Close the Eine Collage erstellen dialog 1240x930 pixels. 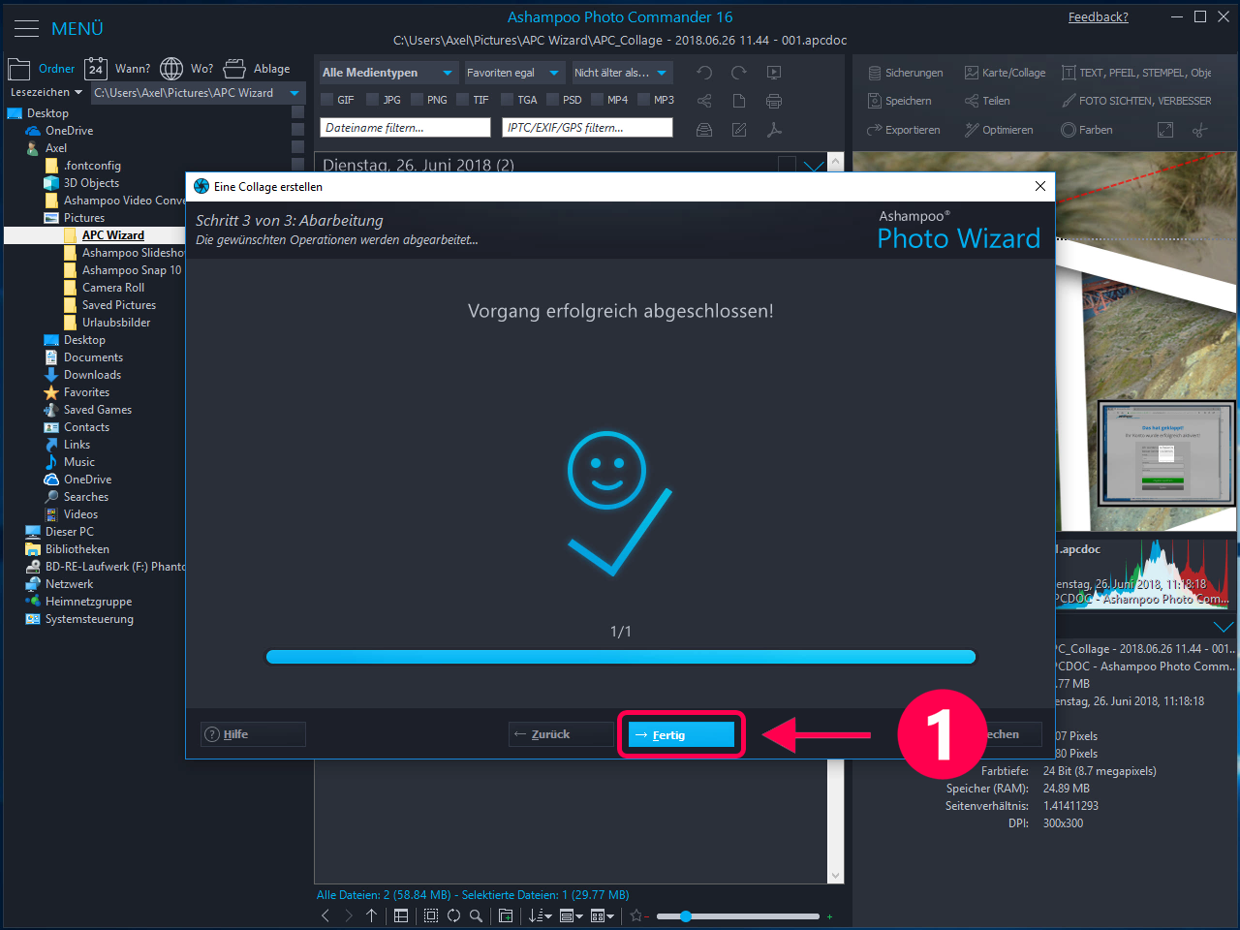click(1040, 186)
